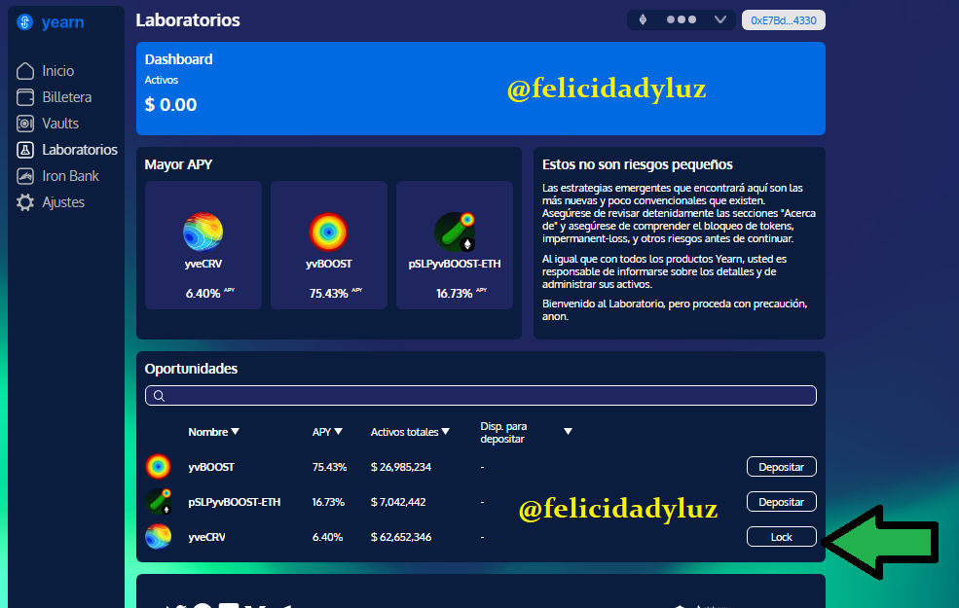Click the 75.43% APY in yvBOOST row

tap(329, 467)
